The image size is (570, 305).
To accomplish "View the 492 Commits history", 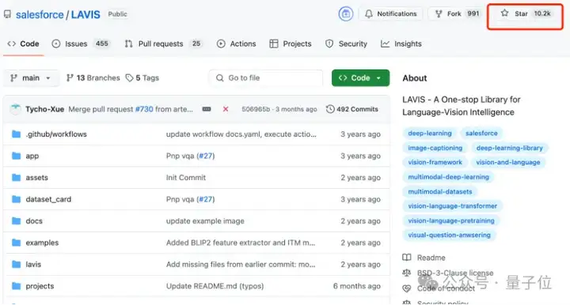I will coord(351,109).
